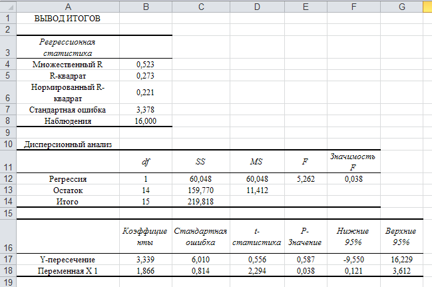Select column E header
The width and height of the screenshot is (432, 287).
(306, 7)
